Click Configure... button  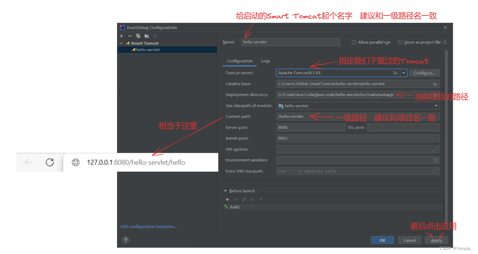click(424, 73)
